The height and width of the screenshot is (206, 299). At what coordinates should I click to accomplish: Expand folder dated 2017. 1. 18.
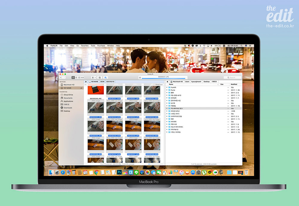coord(167,106)
